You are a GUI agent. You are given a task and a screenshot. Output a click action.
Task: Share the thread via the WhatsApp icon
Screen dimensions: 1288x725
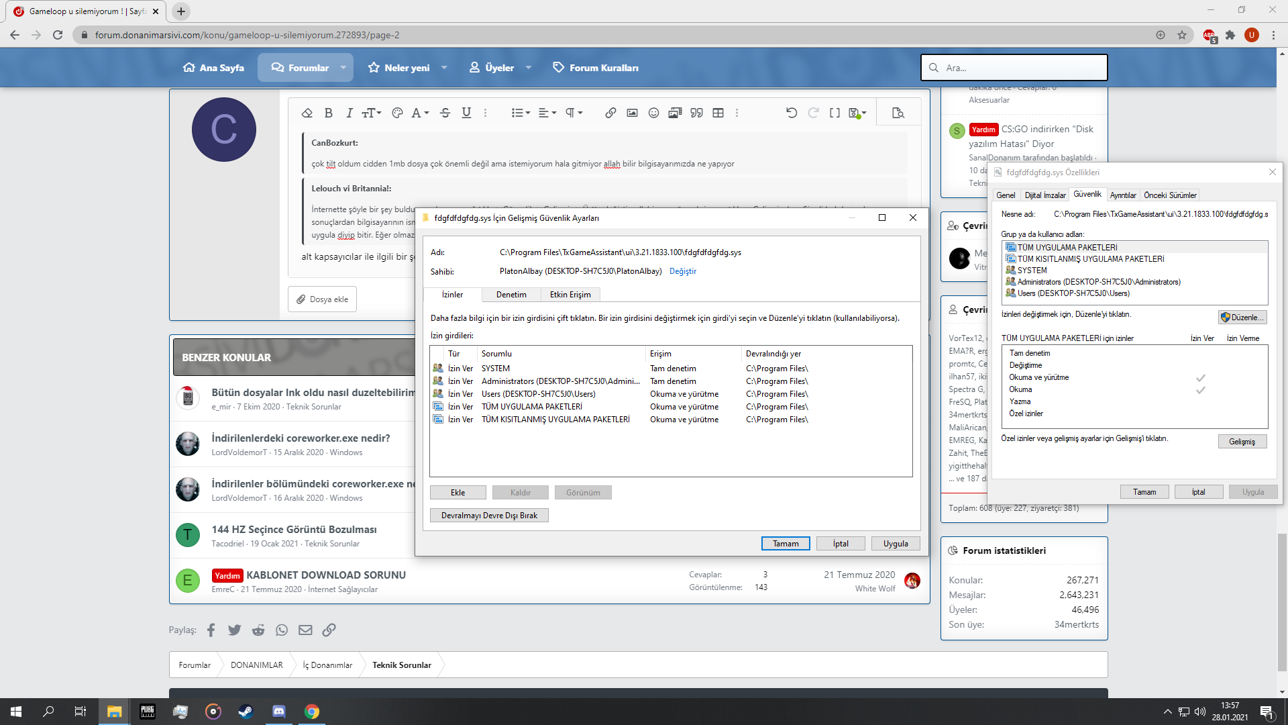282,630
